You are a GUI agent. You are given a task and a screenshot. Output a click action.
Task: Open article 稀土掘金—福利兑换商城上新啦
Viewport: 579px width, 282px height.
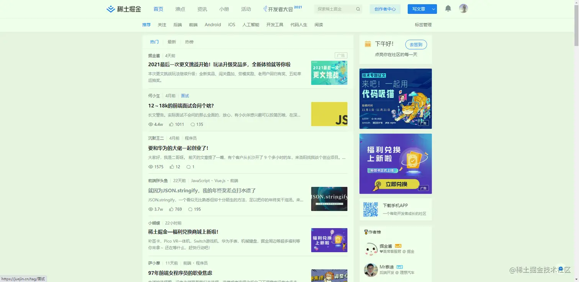pyautogui.click(x=183, y=232)
